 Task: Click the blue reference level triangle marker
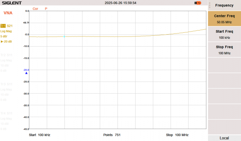click(x=26, y=73)
